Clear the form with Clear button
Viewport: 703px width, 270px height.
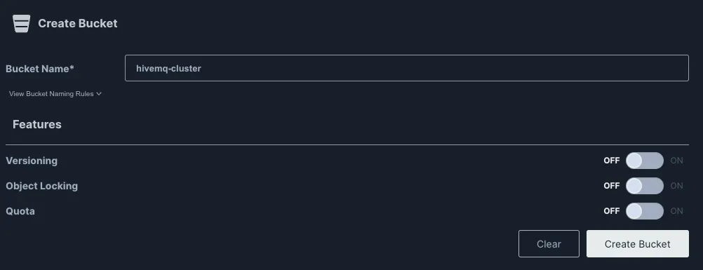tap(549, 244)
